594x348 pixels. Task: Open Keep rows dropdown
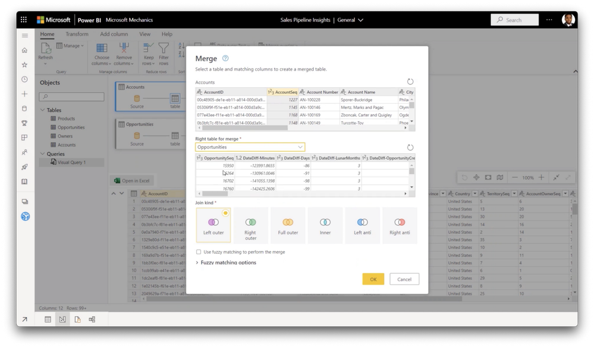pos(149,53)
